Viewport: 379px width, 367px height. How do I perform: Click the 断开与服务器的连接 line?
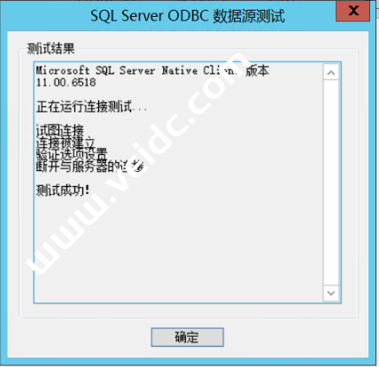[90, 167]
